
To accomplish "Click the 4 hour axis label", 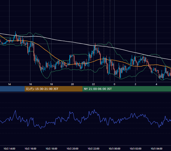I will click(x=156, y=84).
